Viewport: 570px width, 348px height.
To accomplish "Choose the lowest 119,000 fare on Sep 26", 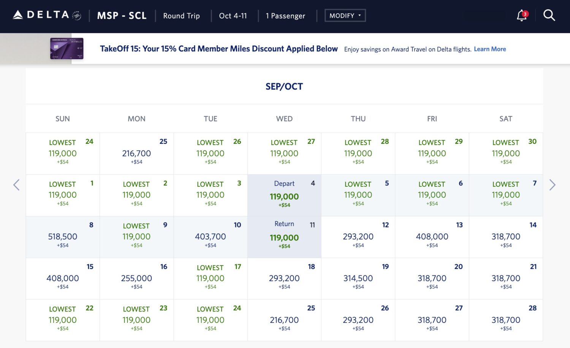I will (210, 153).
